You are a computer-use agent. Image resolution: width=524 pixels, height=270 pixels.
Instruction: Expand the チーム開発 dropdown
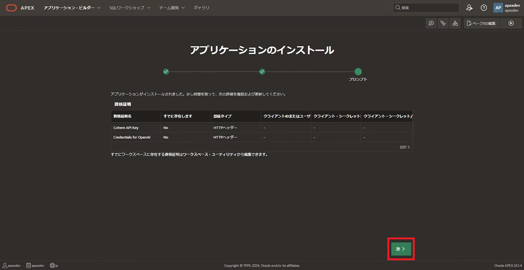pyautogui.click(x=172, y=7)
